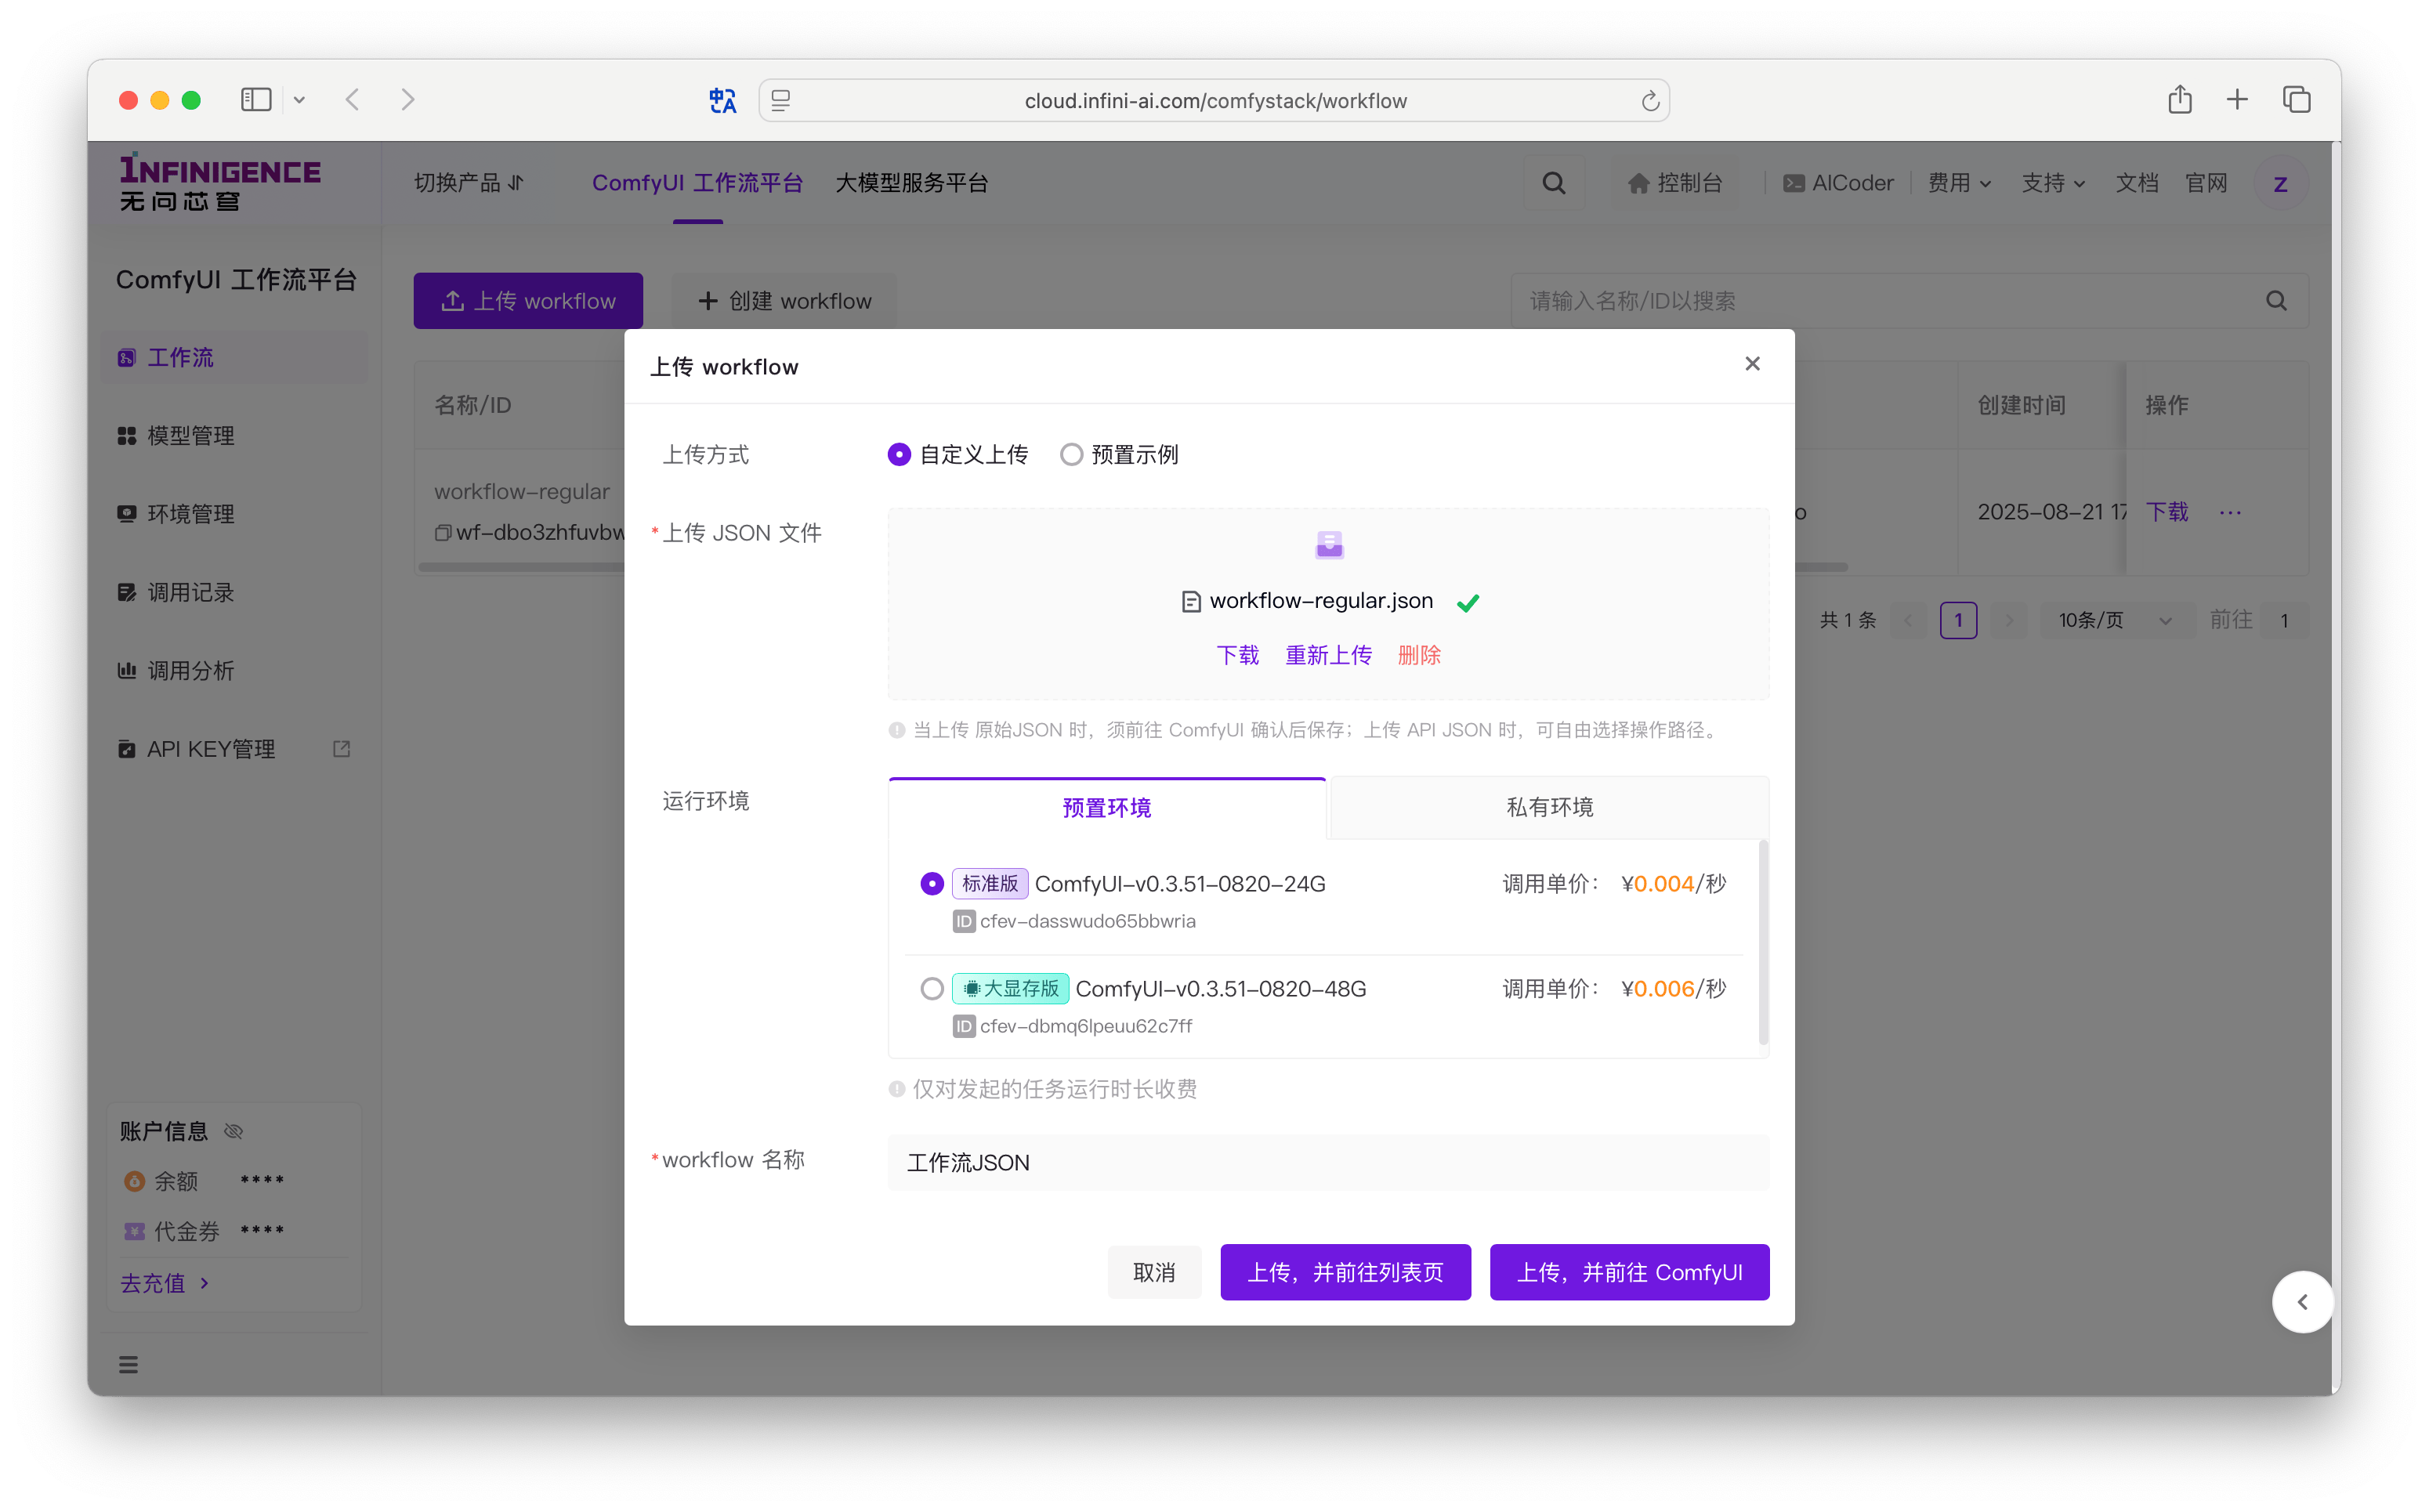
Task: Click the external link icon next to API KEY管理
Action: (x=342, y=749)
